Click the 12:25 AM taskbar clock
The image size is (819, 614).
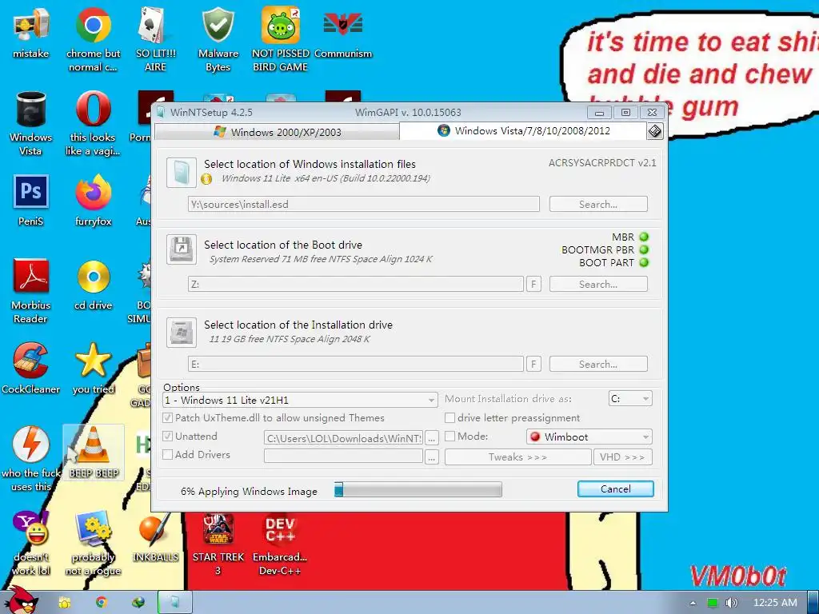point(775,603)
